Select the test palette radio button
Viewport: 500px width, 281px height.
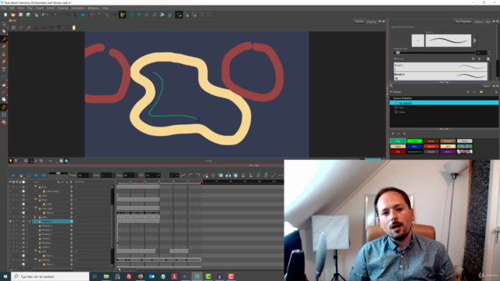tap(396, 108)
